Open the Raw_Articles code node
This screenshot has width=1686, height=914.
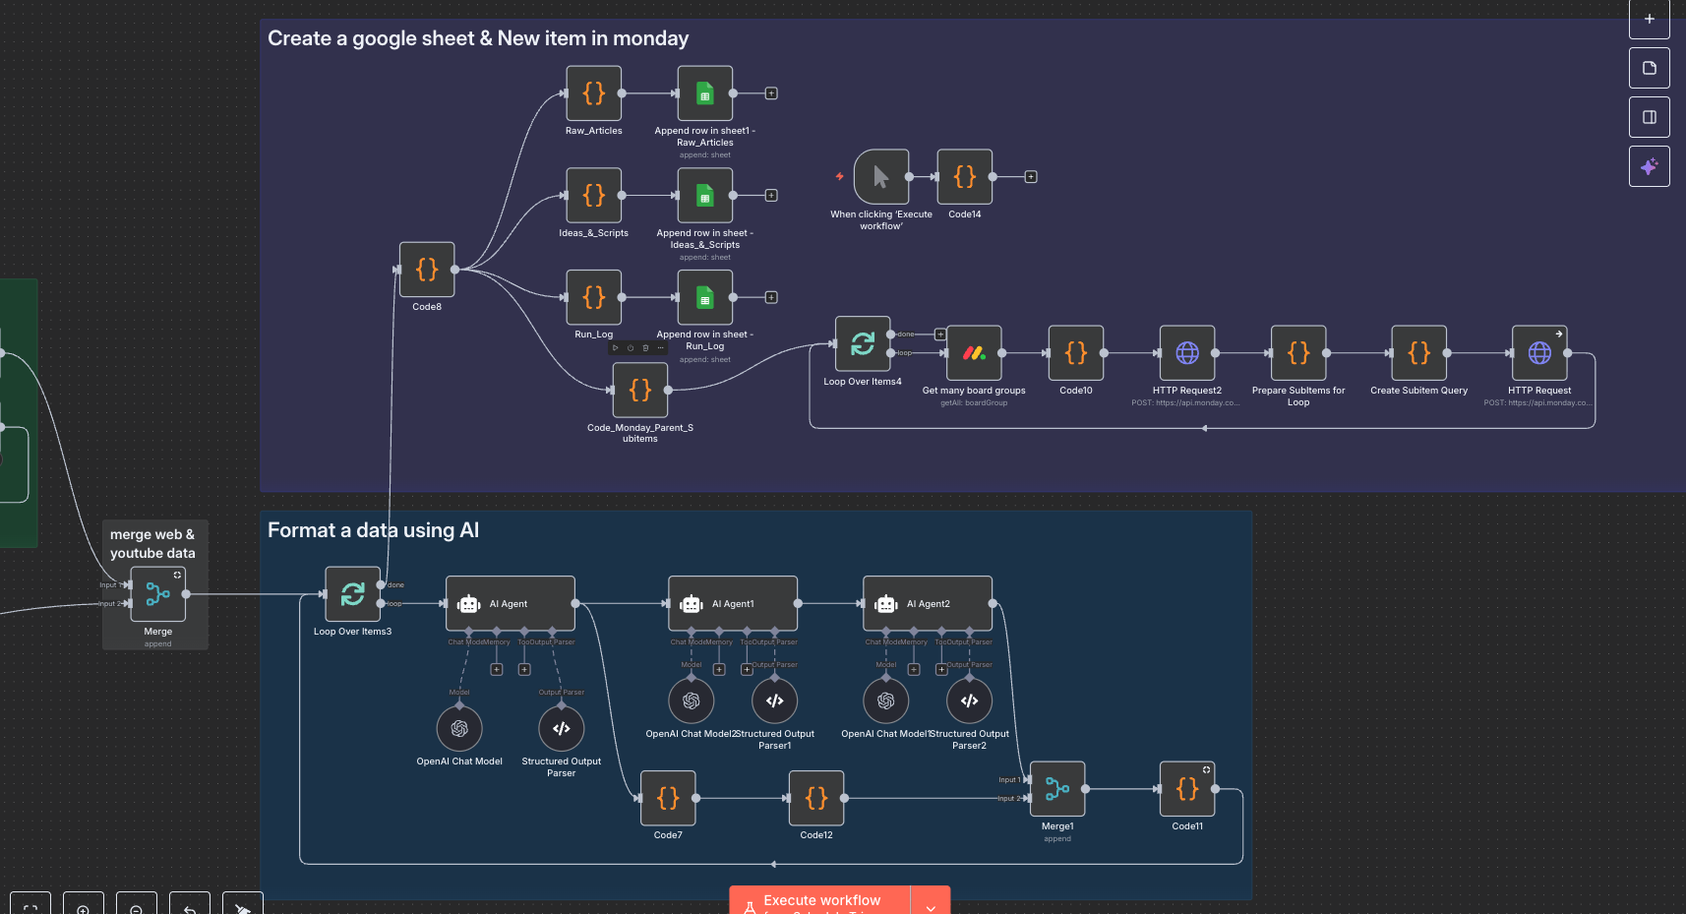pyautogui.click(x=593, y=93)
